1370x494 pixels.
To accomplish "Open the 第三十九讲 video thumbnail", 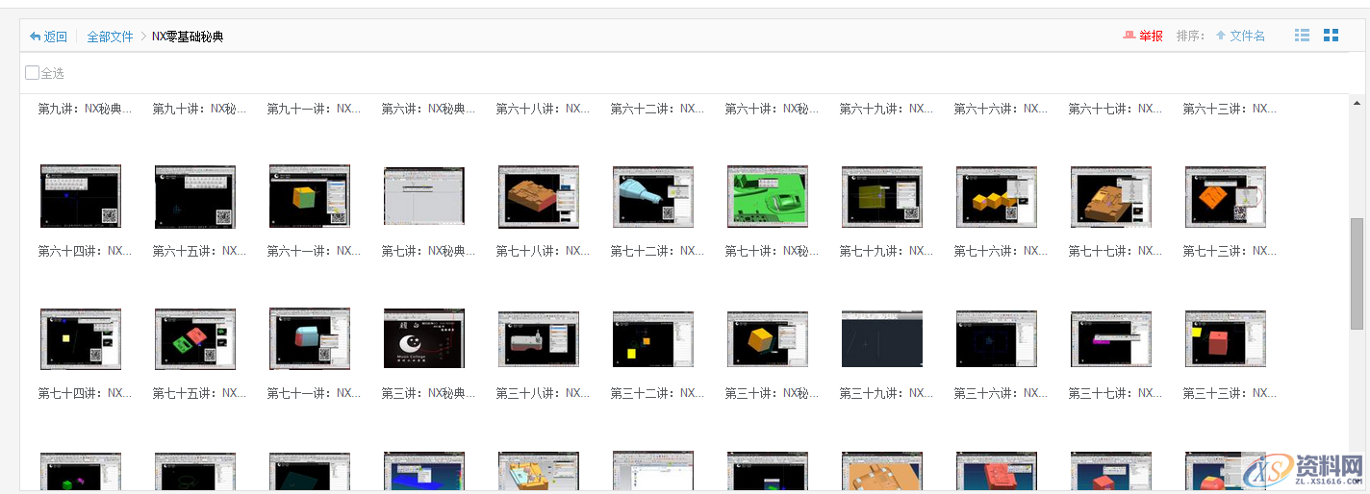I will (882, 339).
